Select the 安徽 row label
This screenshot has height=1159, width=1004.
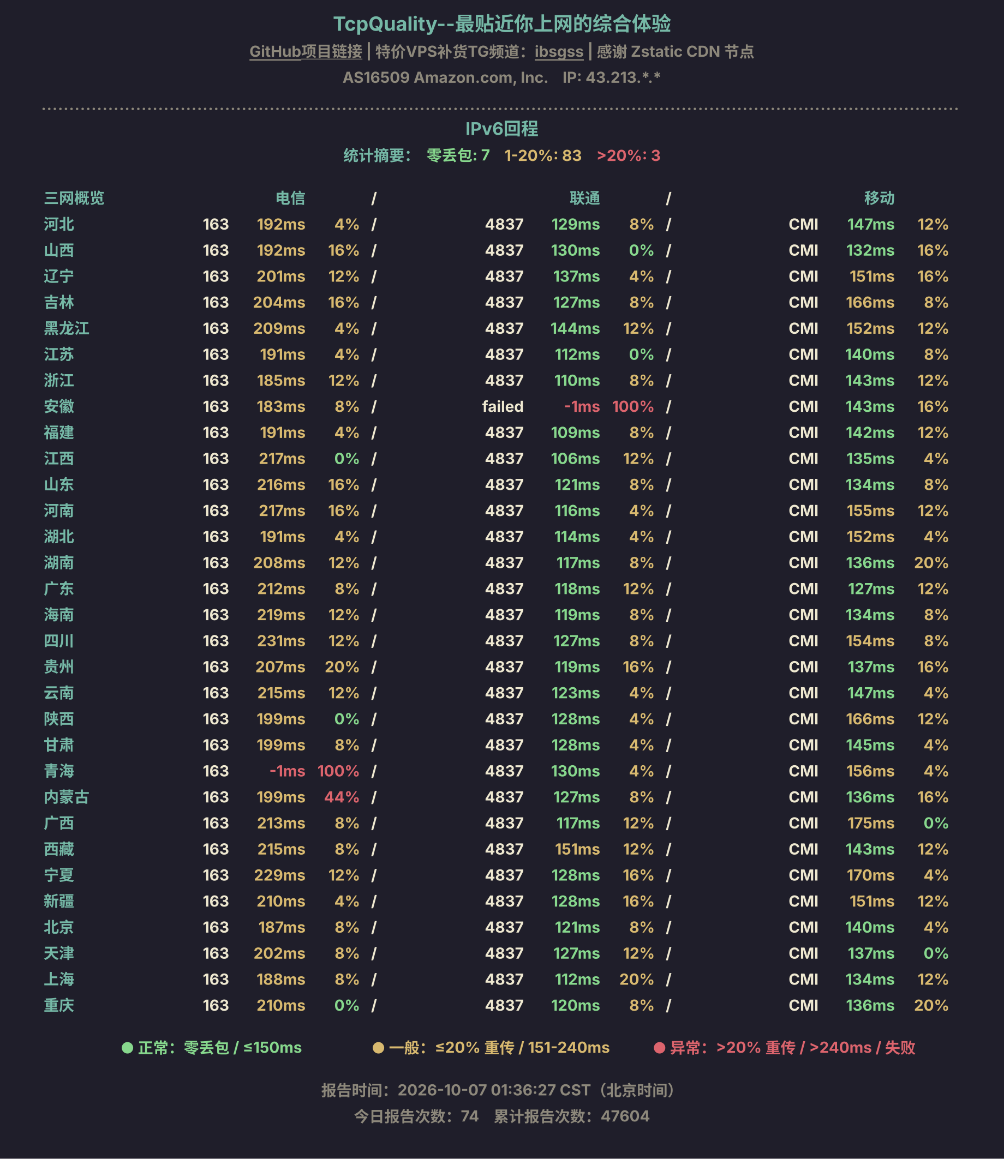point(59,406)
